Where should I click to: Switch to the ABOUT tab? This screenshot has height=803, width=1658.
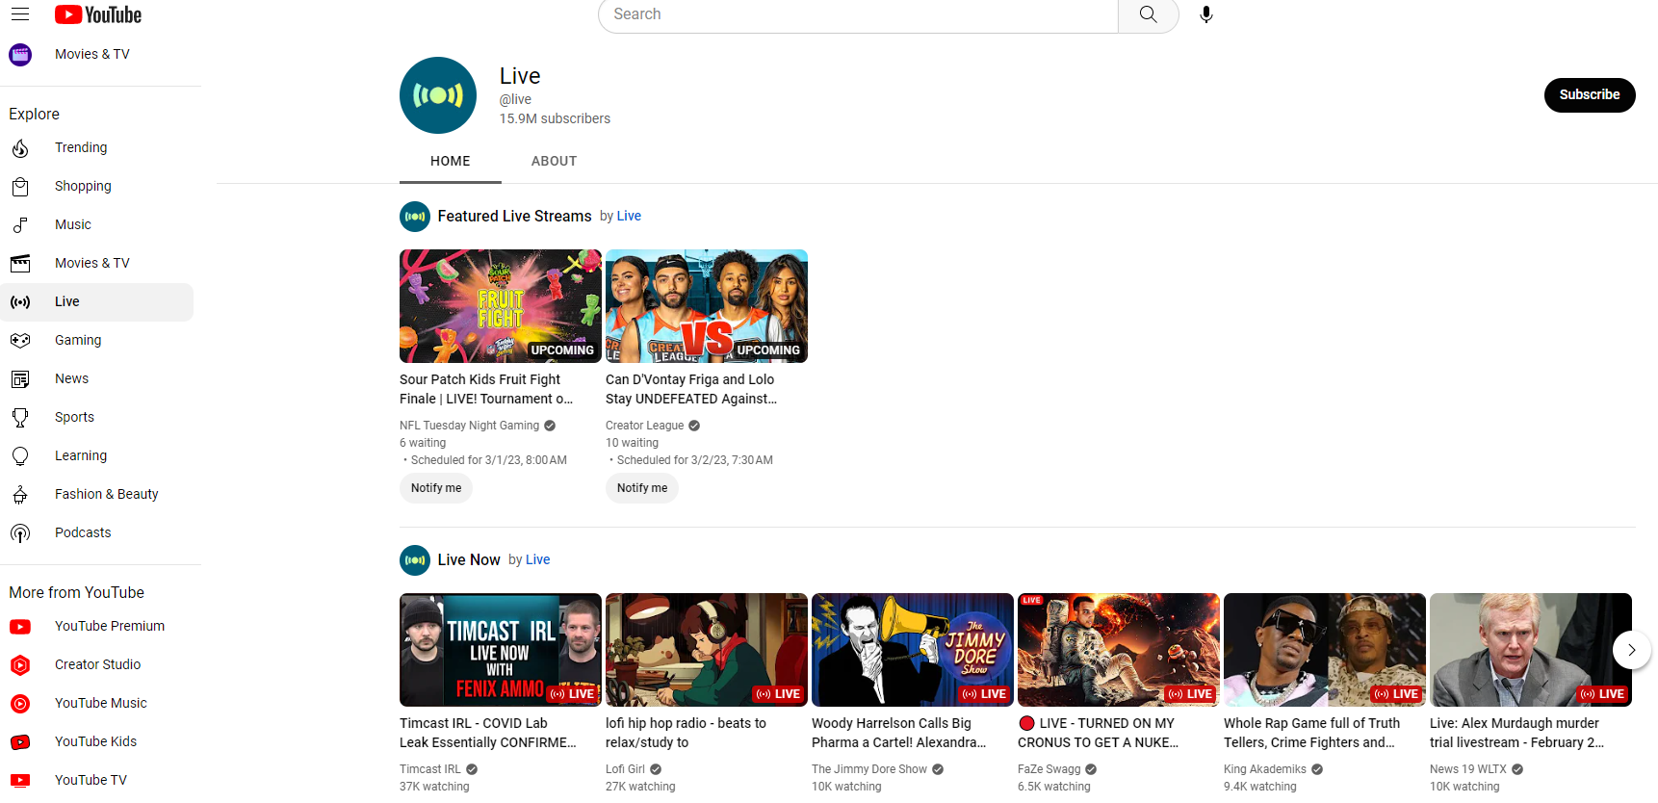554,161
